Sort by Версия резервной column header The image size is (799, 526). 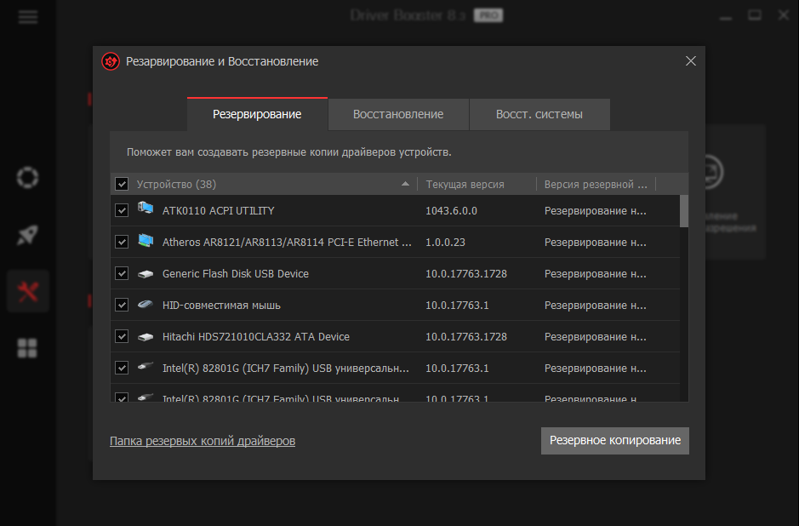click(595, 185)
